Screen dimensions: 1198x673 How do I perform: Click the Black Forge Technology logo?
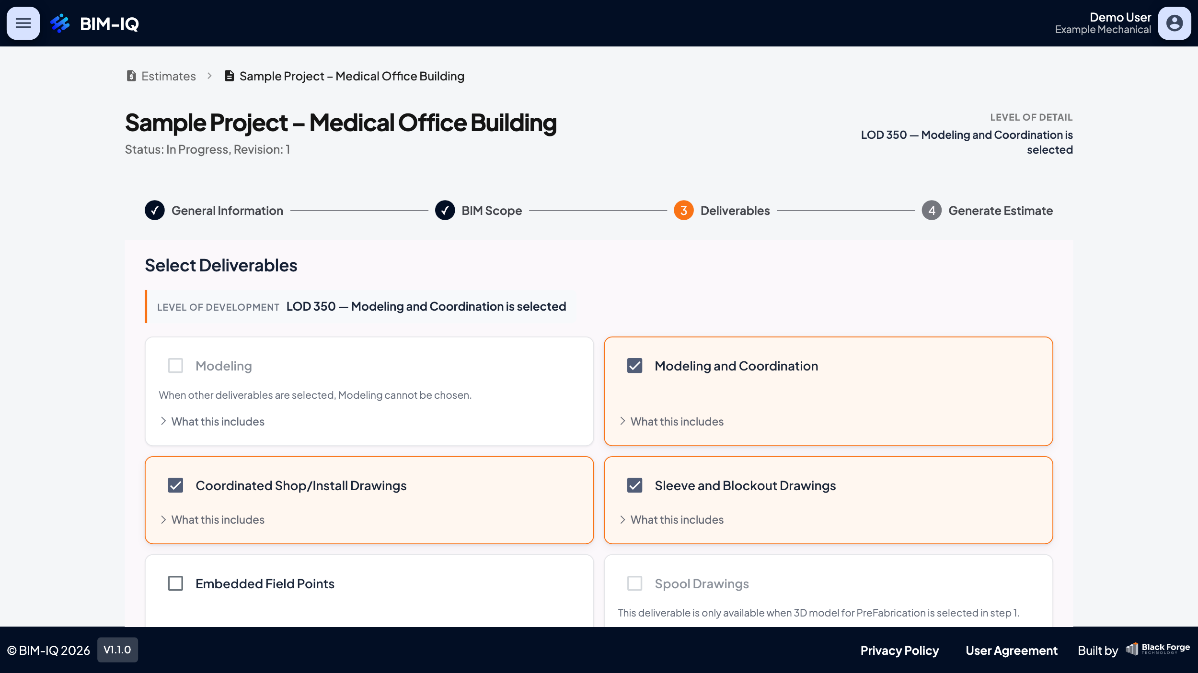1158,649
